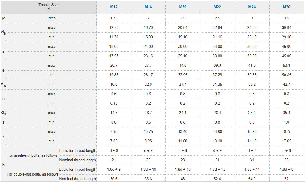Select the M16 k max value 10.75

(148, 131)
